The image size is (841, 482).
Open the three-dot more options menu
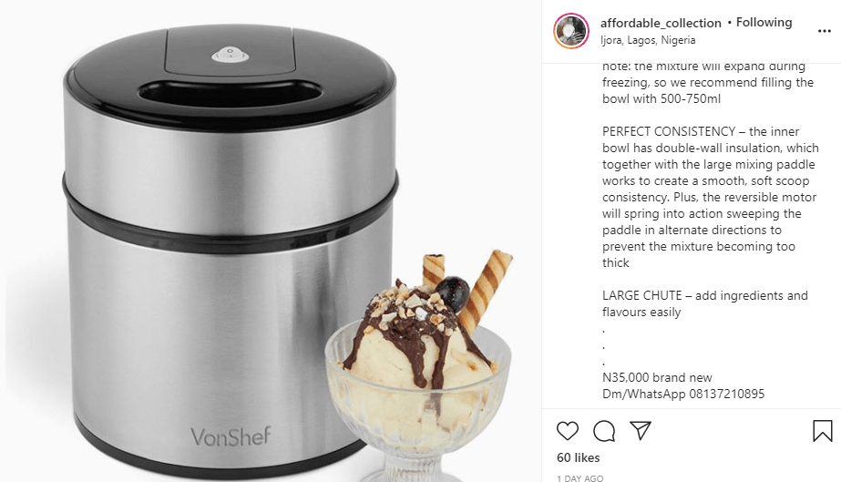(825, 31)
